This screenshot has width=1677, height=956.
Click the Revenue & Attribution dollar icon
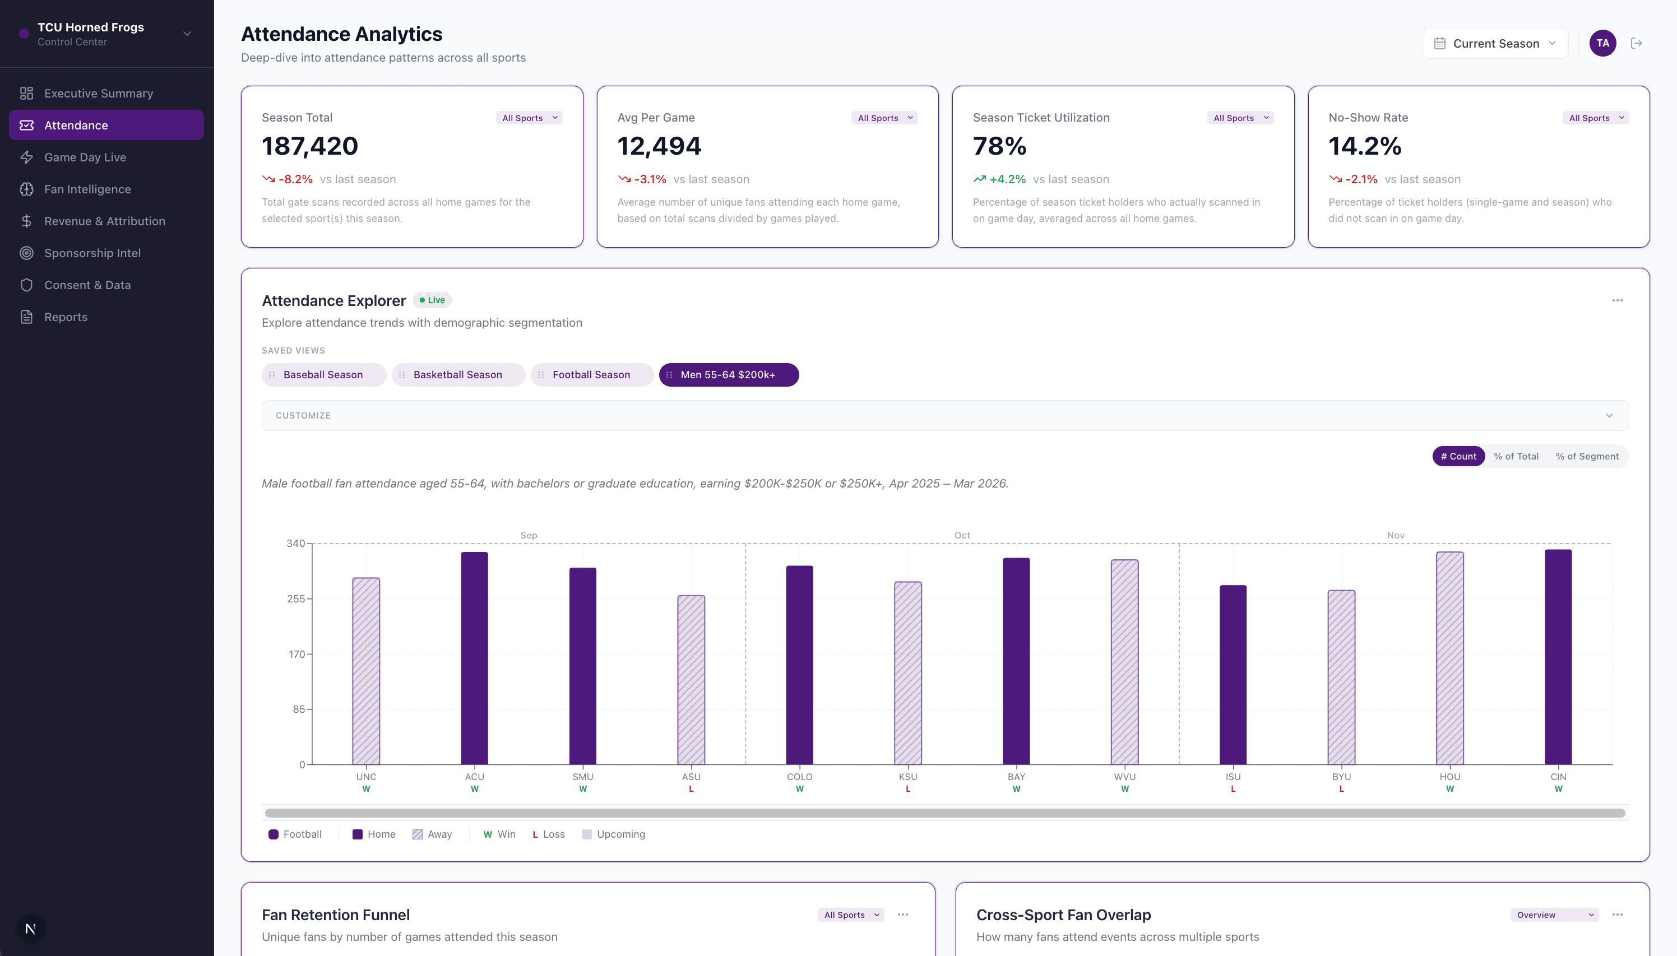26,221
